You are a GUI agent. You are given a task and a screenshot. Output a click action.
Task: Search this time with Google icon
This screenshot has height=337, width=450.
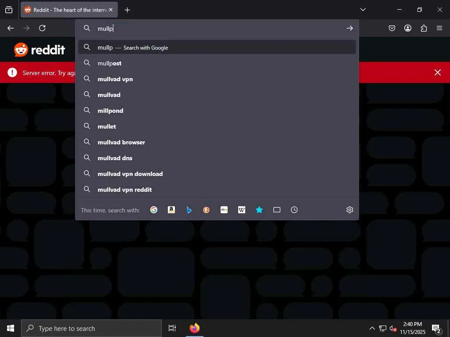154,210
